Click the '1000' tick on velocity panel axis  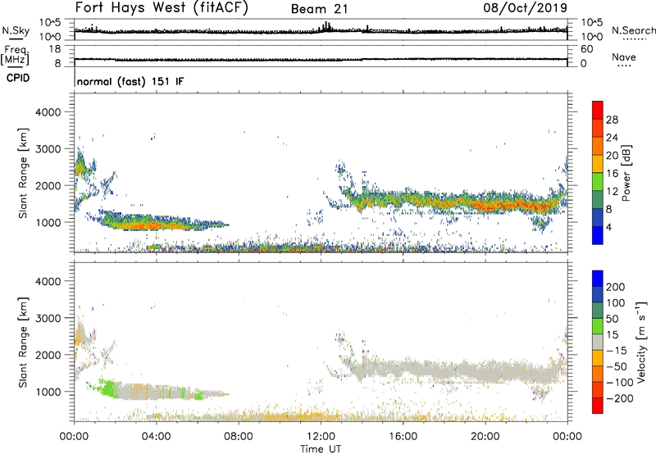point(48,392)
